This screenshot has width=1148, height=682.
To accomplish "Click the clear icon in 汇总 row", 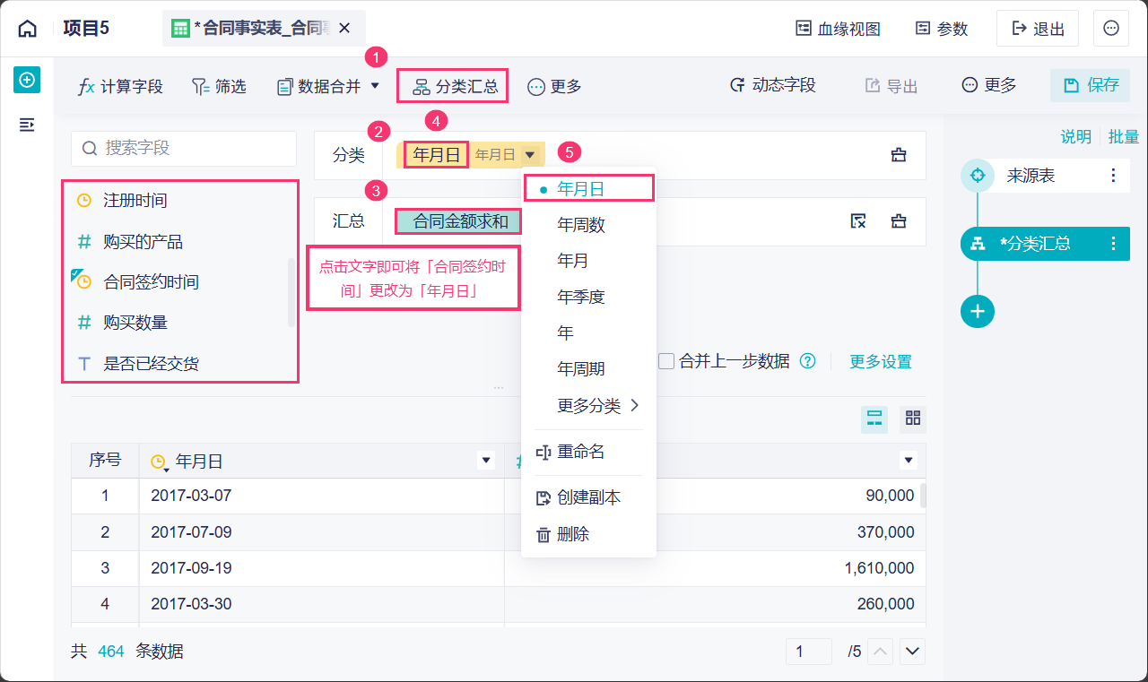I will pyautogui.click(x=857, y=221).
